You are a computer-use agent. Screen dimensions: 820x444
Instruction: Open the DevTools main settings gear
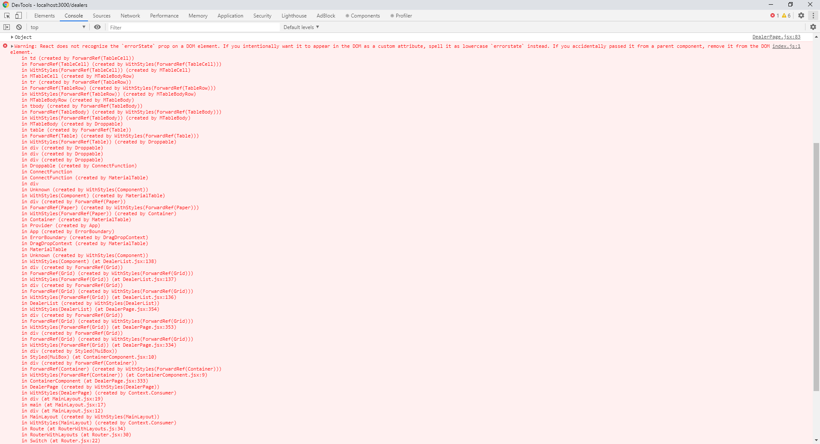pyautogui.click(x=801, y=15)
